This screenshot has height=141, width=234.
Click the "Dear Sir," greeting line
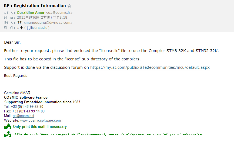[x=12, y=42]
